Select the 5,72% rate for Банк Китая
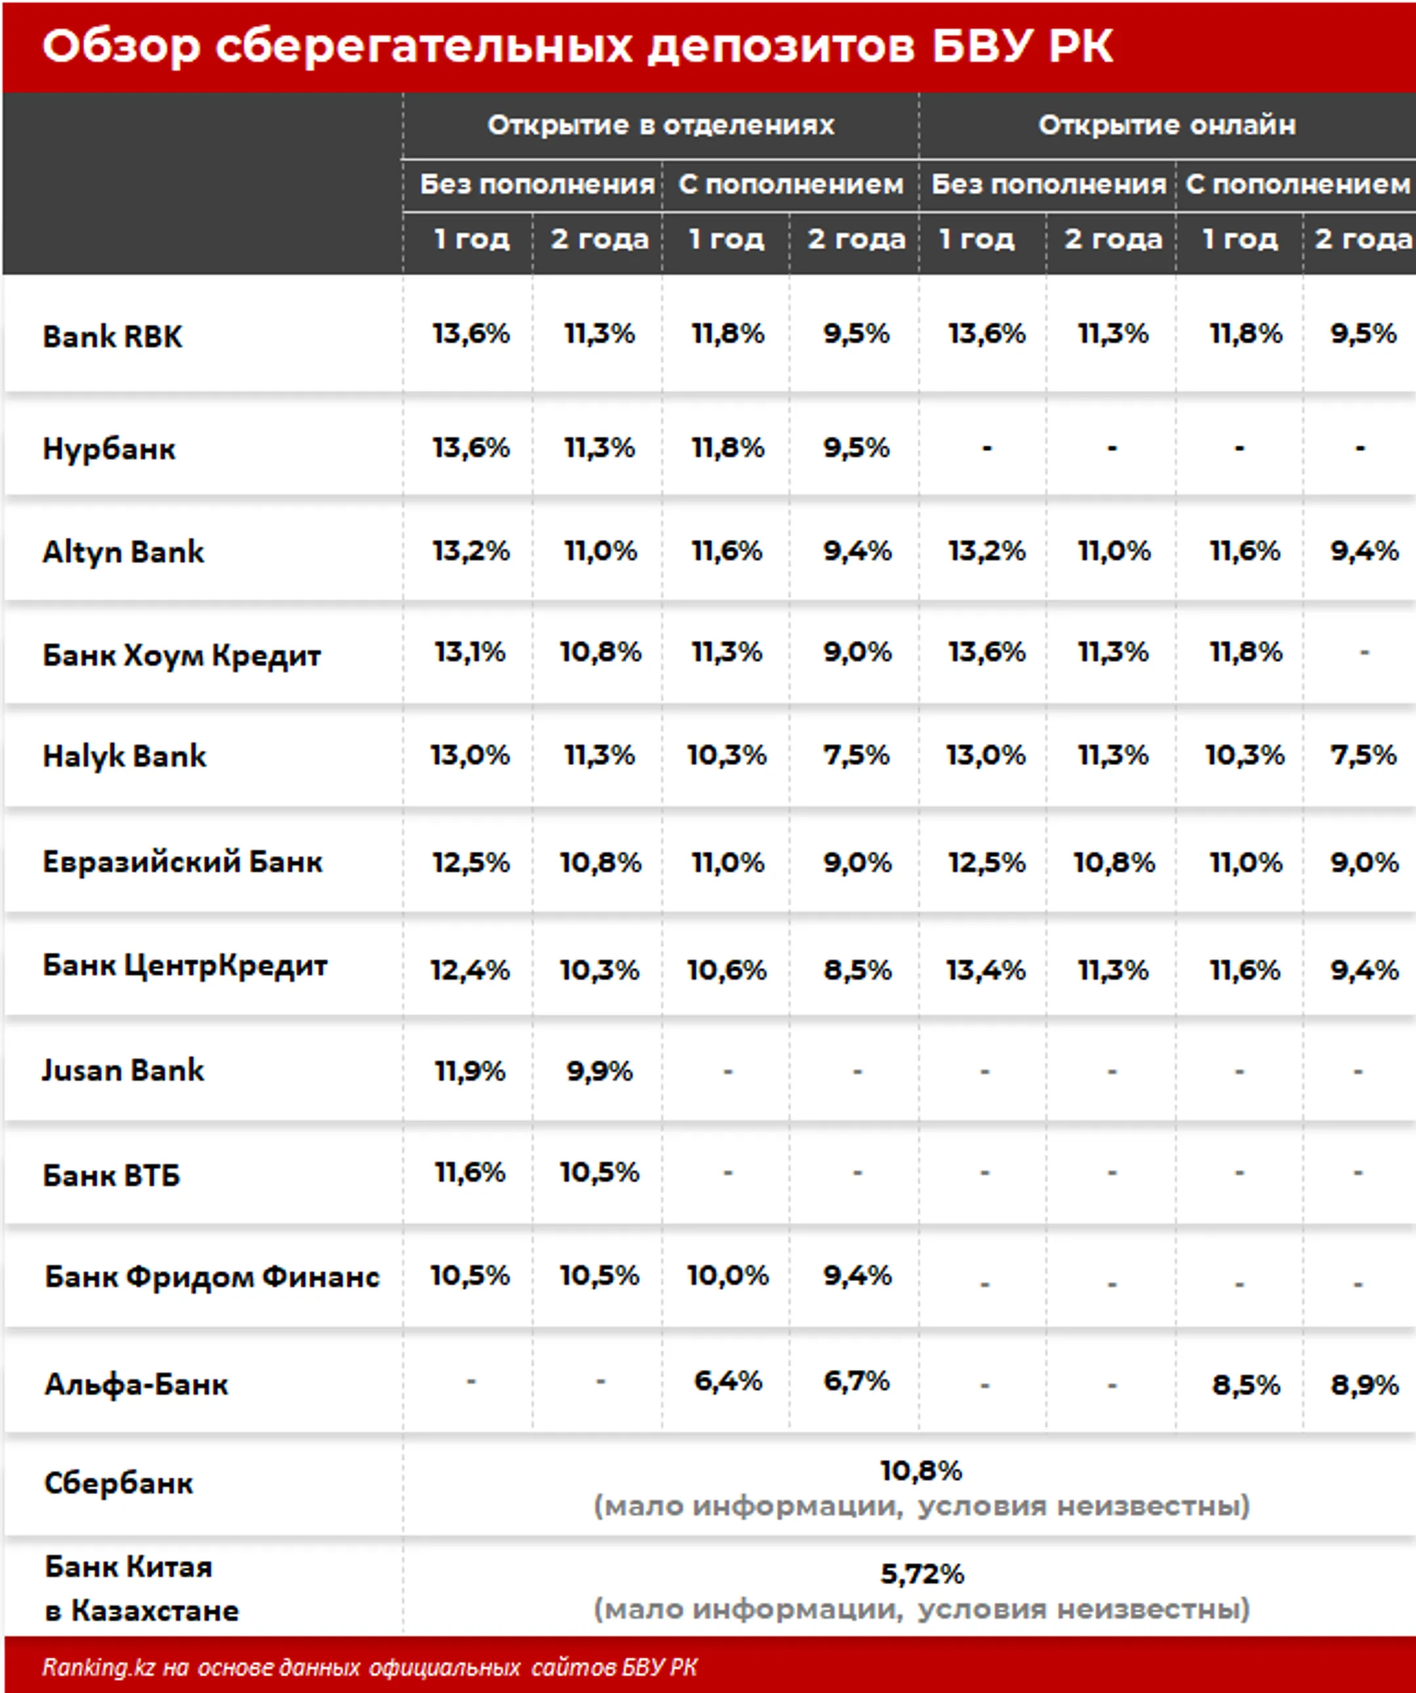The height and width of the screenshot is (1693, 1416). (x=922, y=1574)
